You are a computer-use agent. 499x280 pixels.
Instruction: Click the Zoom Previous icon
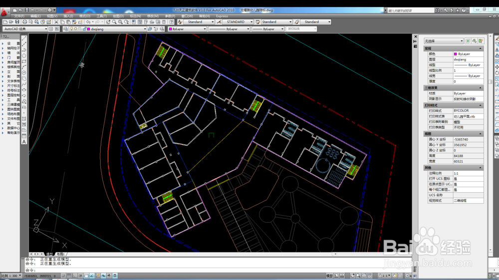(126, 22)
